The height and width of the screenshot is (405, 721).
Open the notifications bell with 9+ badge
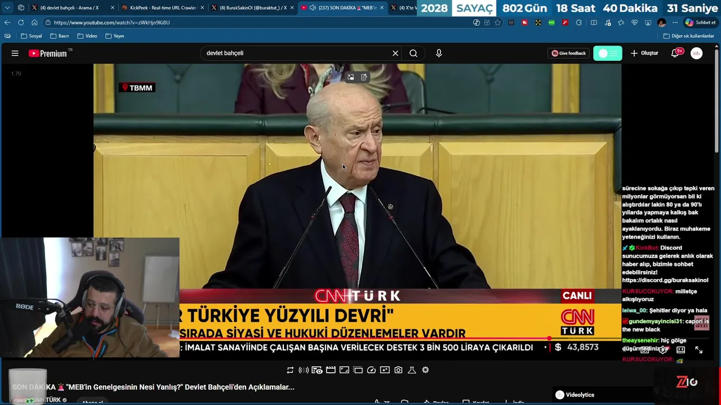(x=675, y=53)
